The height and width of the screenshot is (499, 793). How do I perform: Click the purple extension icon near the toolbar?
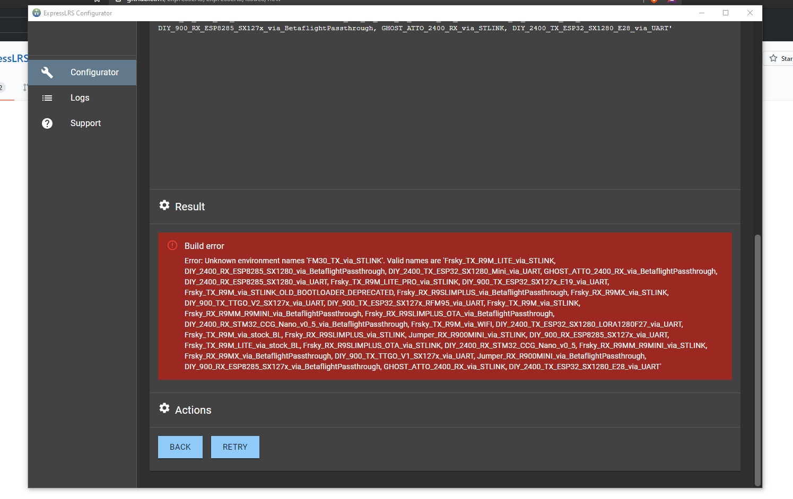tap(672, 2)
